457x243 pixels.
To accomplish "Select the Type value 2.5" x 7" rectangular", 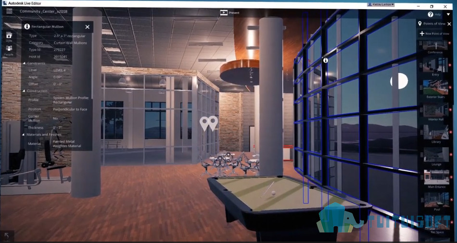I will click(x=70, y=36).
